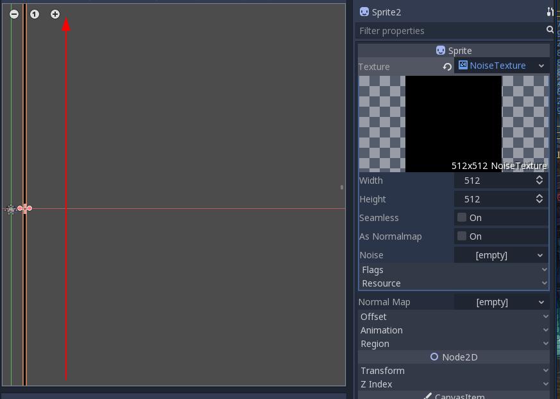Click the Node2D icon in its section header
The width and height of the screenshot is (560, 399).
(x=434, y=357)
